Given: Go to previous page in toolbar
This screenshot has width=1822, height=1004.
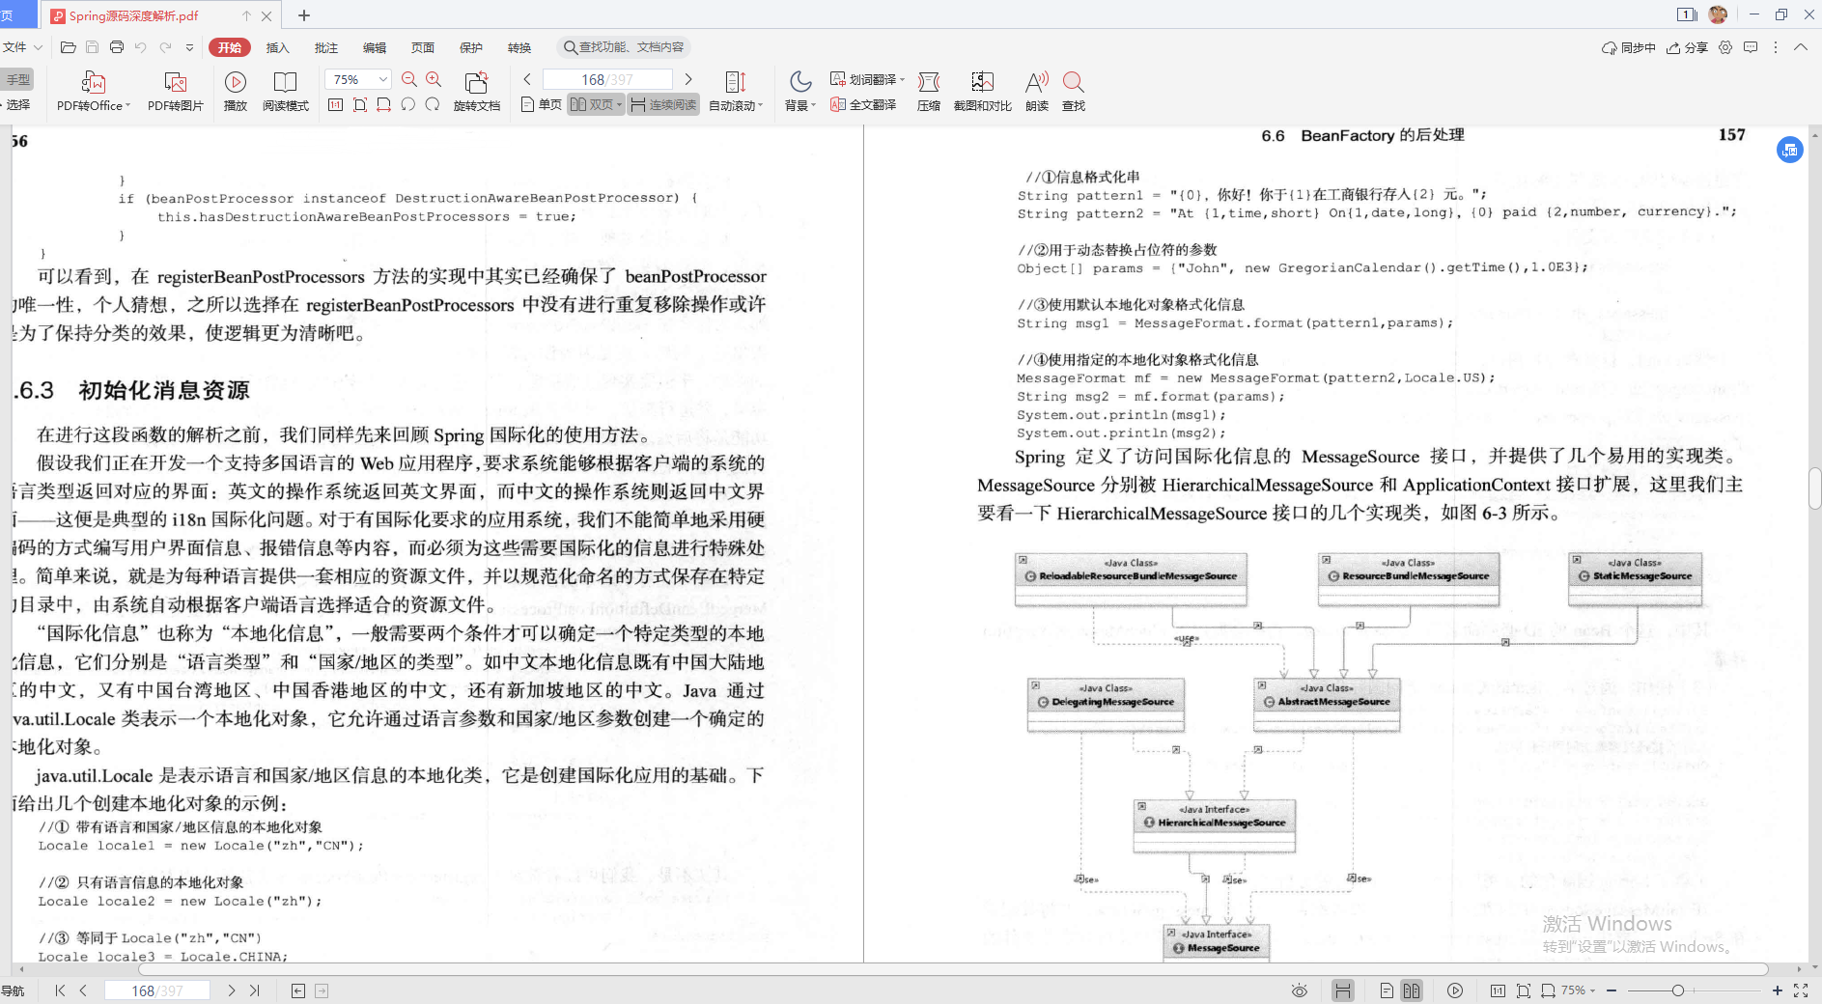Looking at the screenshot, I should [527, 79].
